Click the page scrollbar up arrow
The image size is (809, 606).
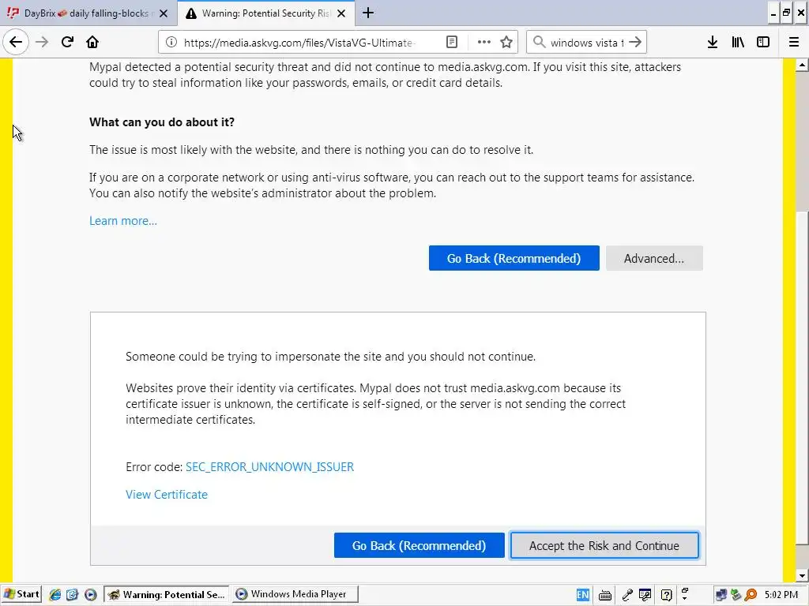point(802,65)
